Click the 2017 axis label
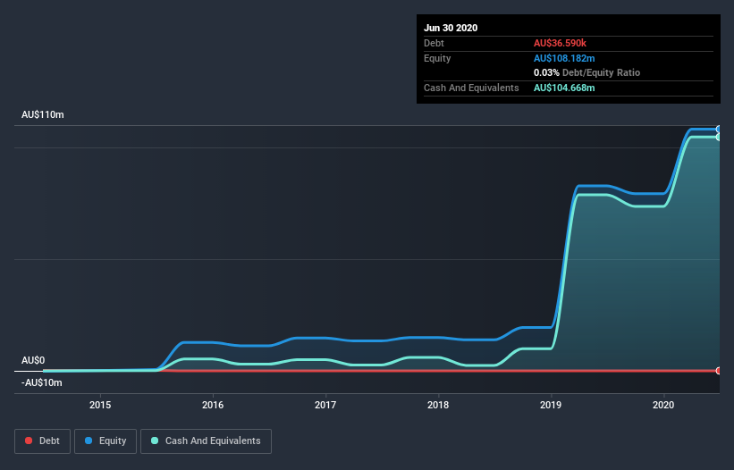734x470 pixels. [325, 405]
